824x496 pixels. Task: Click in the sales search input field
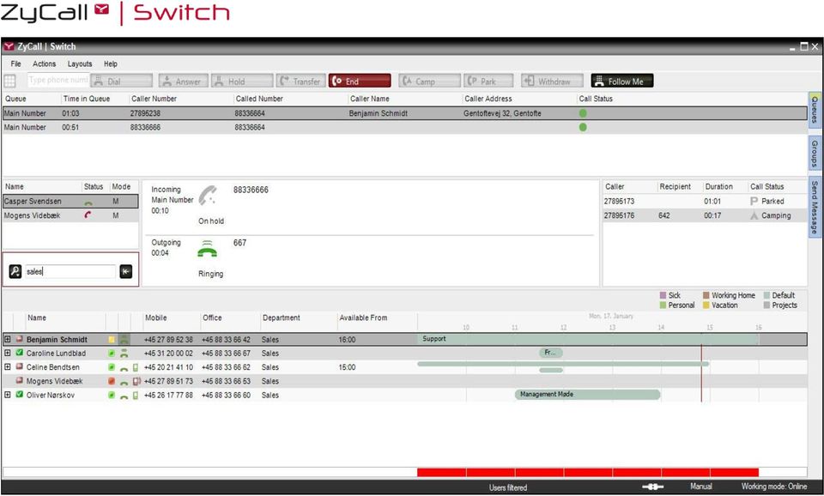click(70, 271)
